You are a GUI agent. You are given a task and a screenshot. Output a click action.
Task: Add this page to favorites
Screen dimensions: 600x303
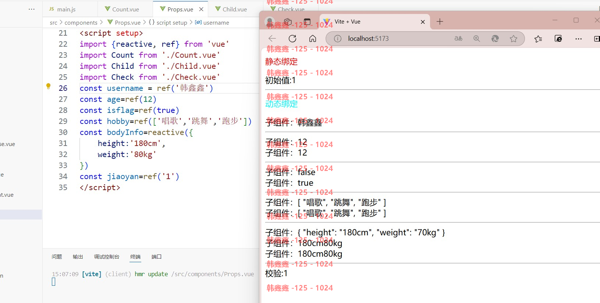click(x=514, y=39)
